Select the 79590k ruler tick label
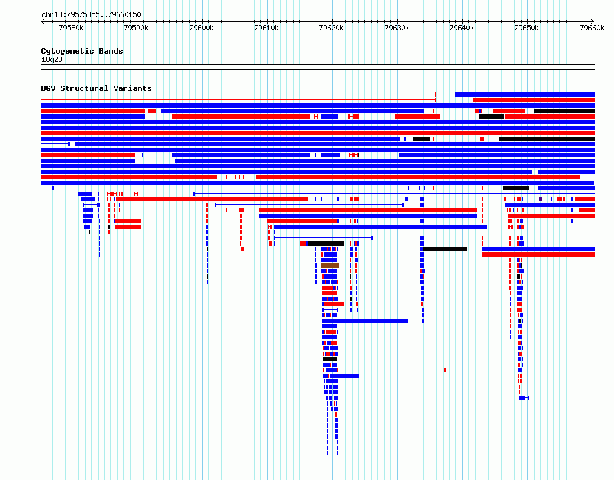Viewport: 614px width, 480px height. [136, 28]
